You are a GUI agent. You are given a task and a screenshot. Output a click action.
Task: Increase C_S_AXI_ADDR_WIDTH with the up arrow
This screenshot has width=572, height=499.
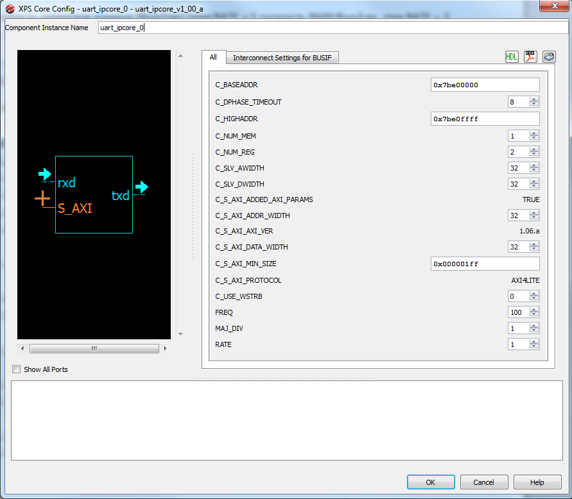534,213
